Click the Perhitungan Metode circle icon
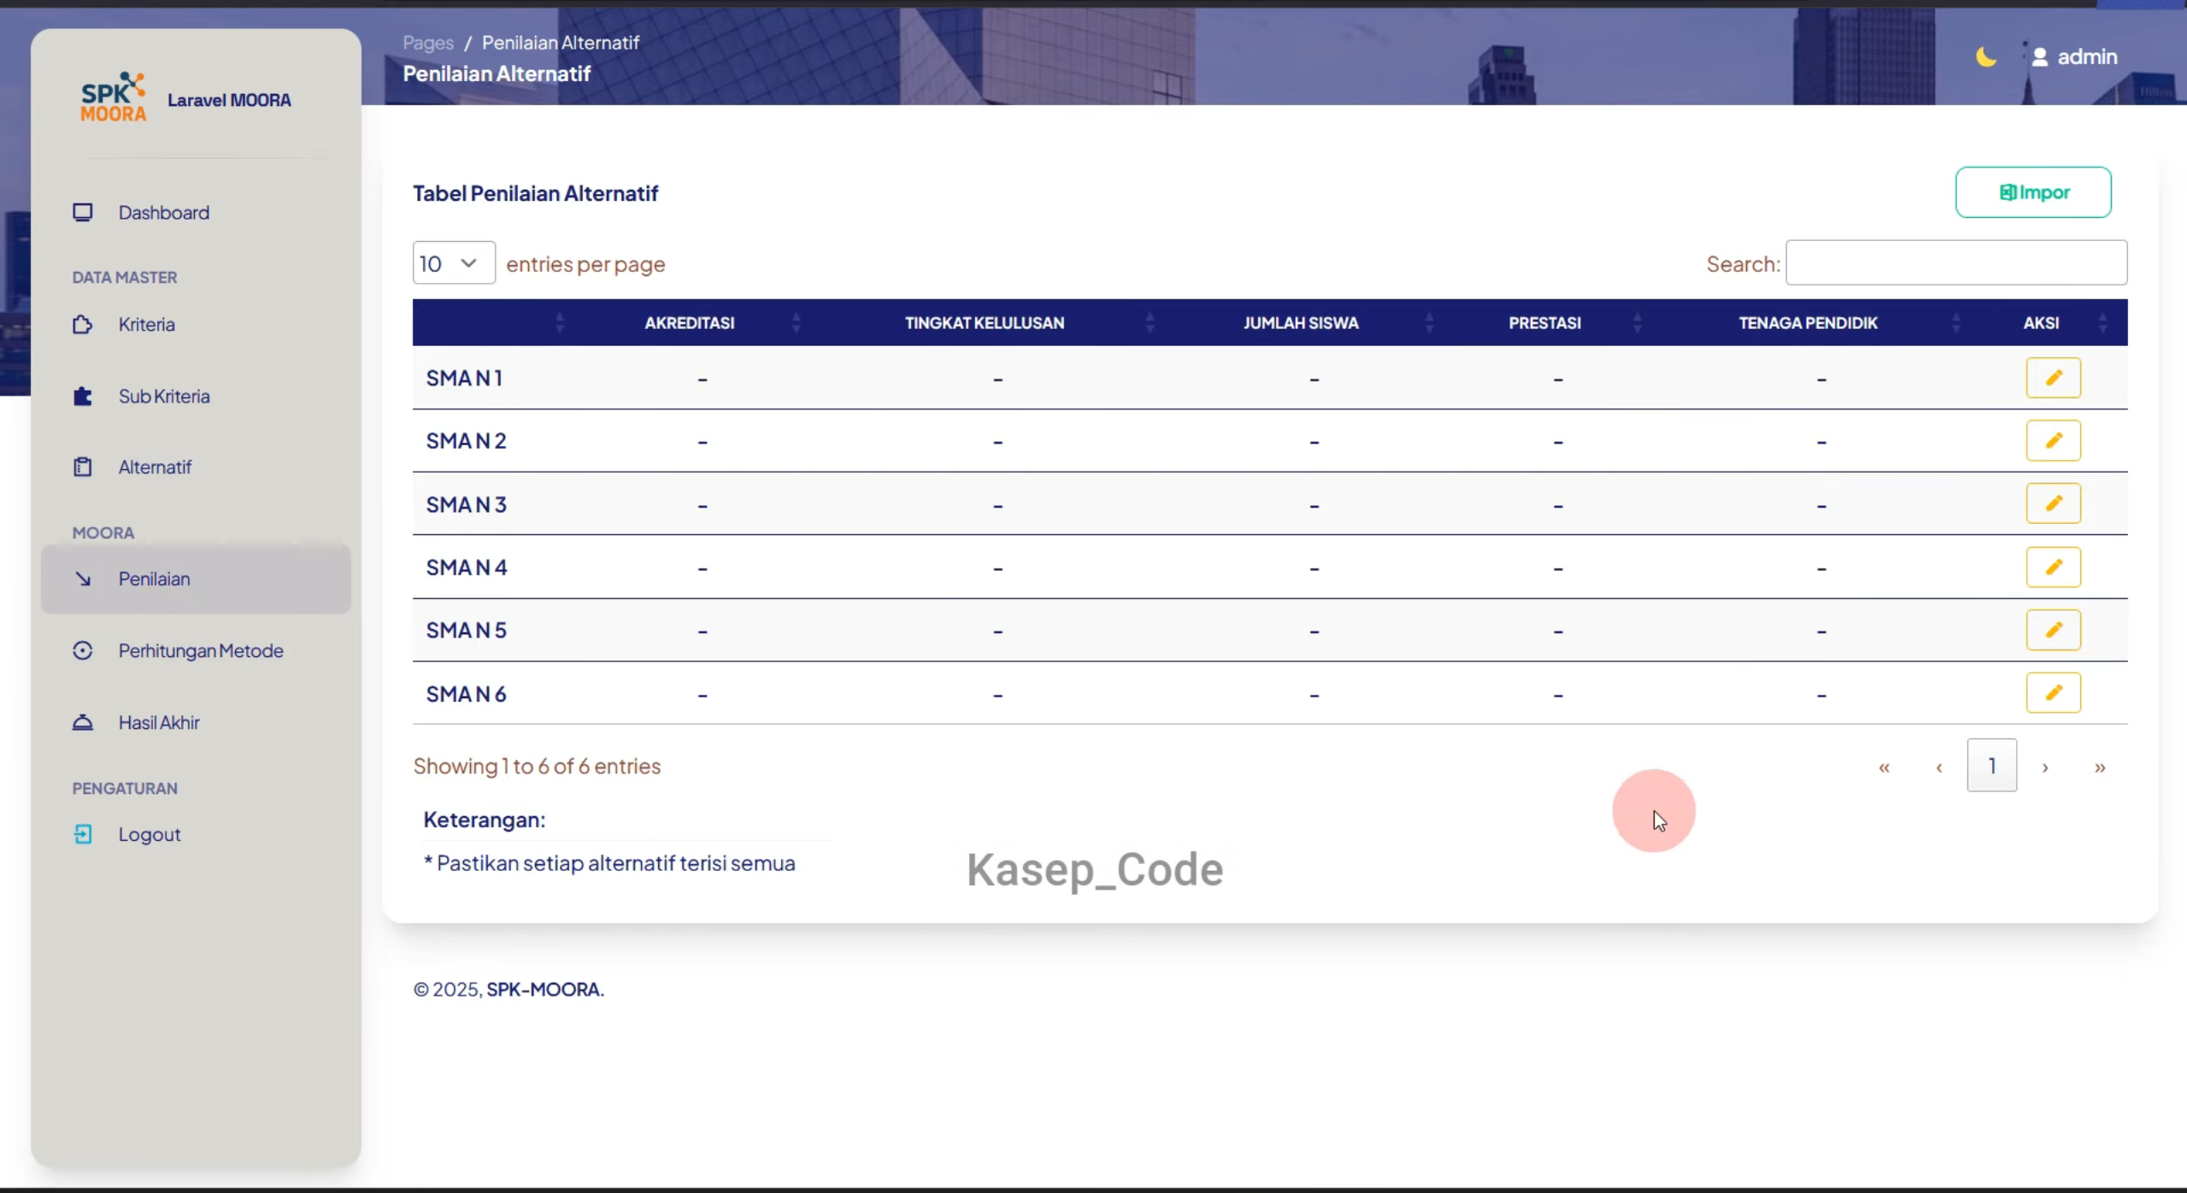This screenshot has height=1193, width=2187. [83, 651]
